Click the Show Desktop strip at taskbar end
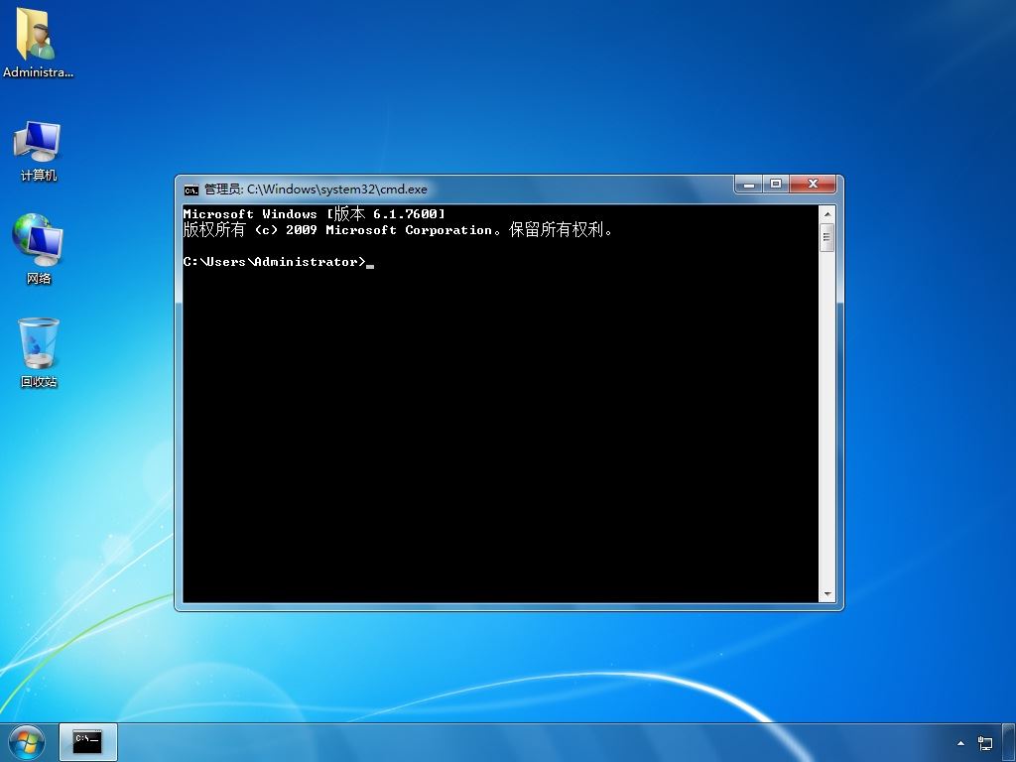 [1009, 742]
